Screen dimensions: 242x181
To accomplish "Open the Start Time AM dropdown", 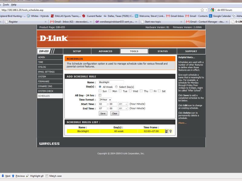I will pyautogui.click(x=123, y=104).
